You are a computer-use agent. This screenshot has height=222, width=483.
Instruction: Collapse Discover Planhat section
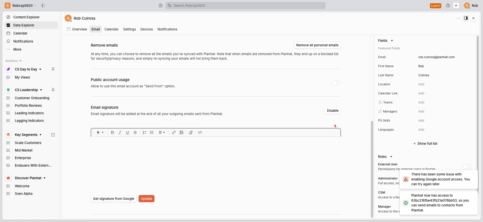(x=45, y=178)
